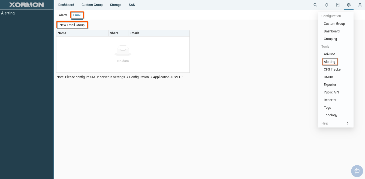Expand the Help submenu arrow
This screenshot has height=179, width=365.
click(348, 123)
